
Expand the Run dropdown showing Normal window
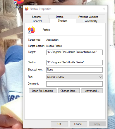click(x=74, y=77)
